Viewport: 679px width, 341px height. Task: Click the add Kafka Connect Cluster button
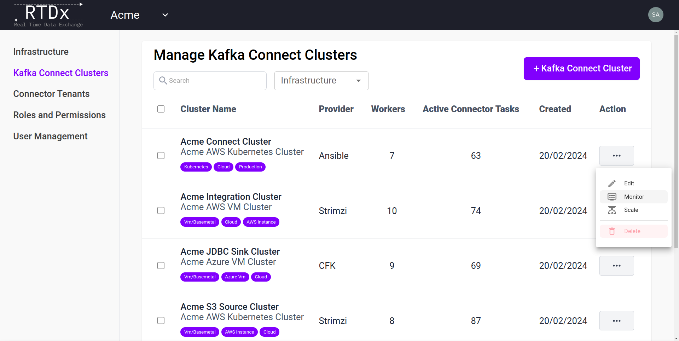[581, 69]
